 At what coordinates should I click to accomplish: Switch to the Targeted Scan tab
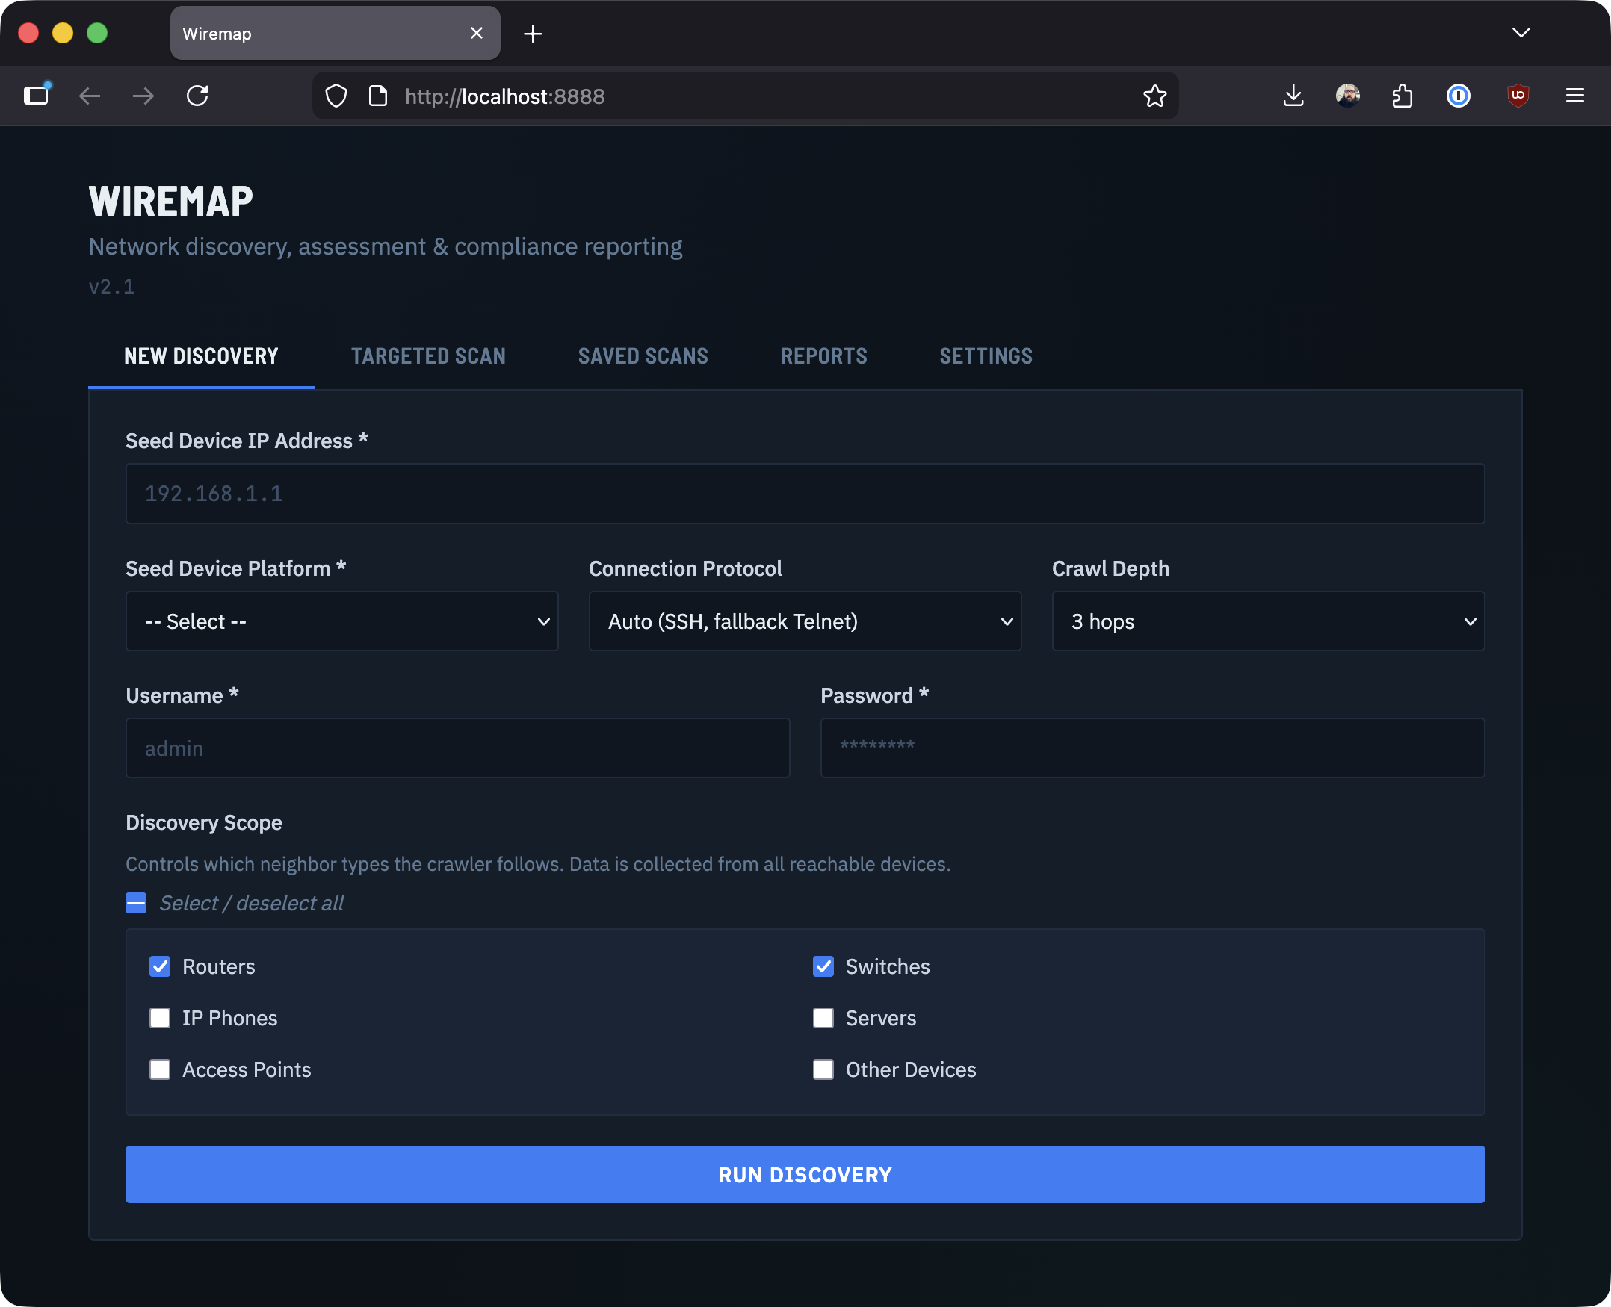pos(428,356)
